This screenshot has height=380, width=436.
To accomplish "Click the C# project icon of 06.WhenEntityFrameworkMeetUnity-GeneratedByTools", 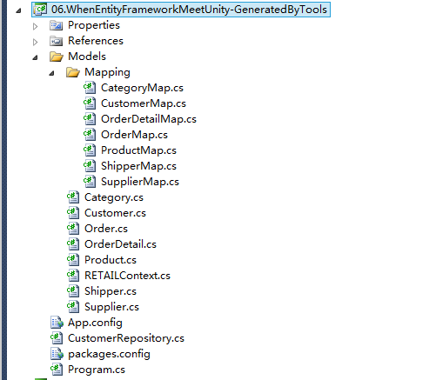I will (40, 10).
